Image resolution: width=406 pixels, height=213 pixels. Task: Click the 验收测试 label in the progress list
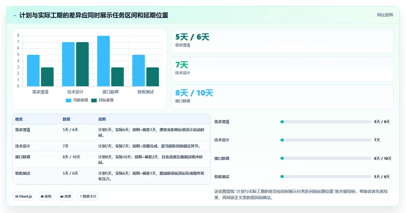point(222,177)
